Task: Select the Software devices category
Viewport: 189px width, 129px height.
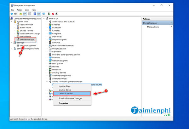Action: point(60,79)
